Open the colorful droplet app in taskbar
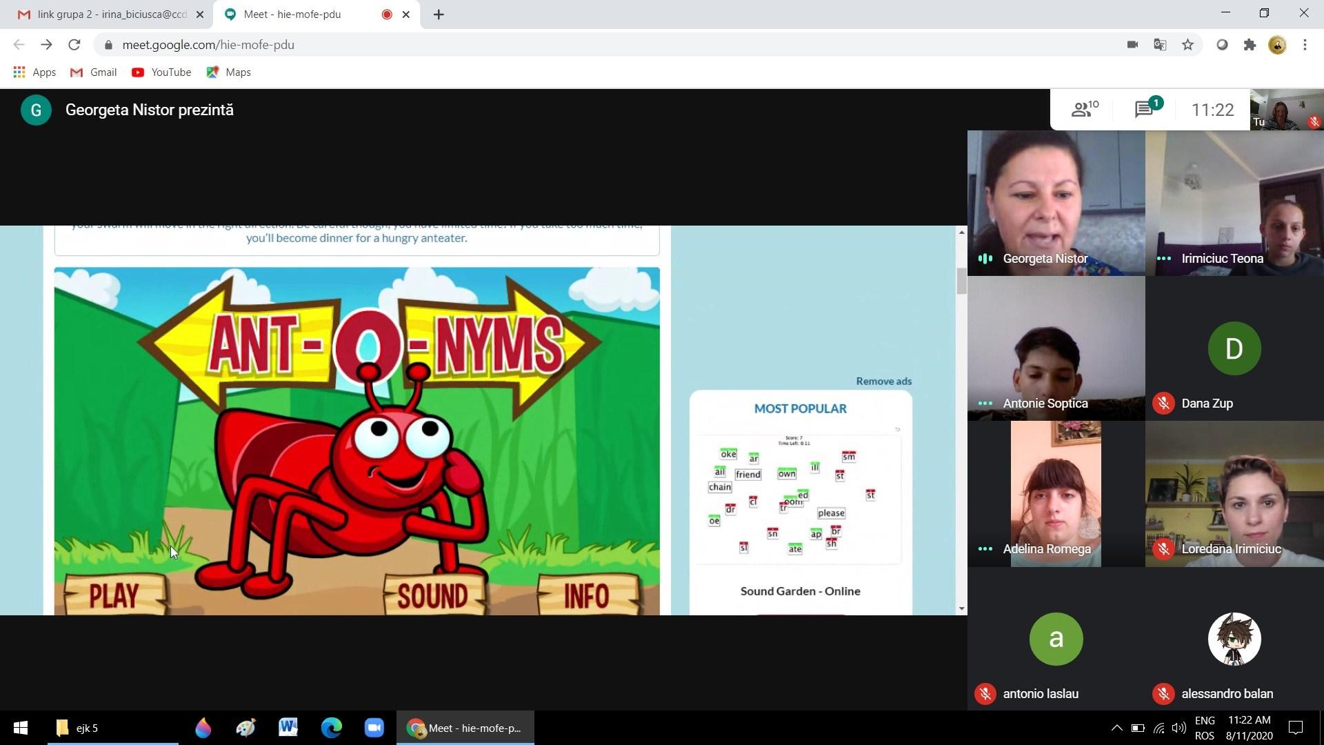The width and height of the screenshot is (1324, 745). pyautogui.click(x=203, y=728)
